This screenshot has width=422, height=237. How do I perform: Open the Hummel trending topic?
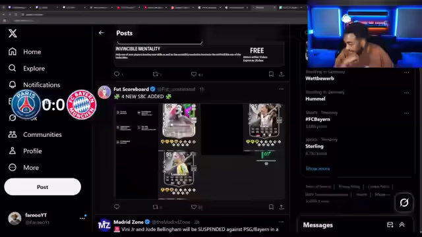[x=315, y=99]
